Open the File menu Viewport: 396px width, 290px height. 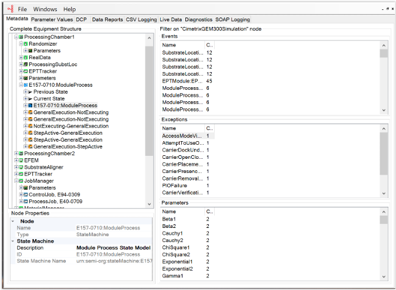[x=22, y=9]
